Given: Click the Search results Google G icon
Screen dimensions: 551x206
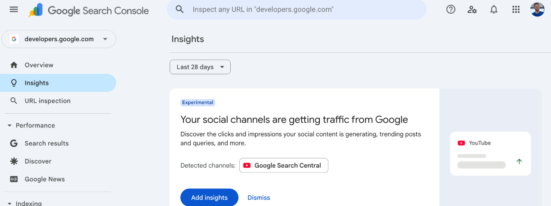Looking at the screenshot, I should 14,143.
